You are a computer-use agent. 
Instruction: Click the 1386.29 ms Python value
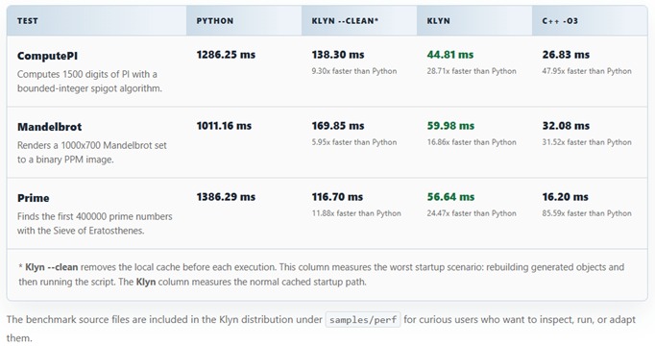click(x=226, y=197)
